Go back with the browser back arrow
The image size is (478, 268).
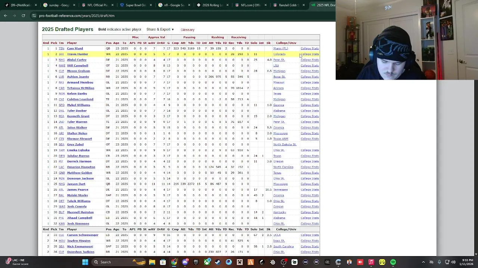pyautogui.click(x=6, y=16)
